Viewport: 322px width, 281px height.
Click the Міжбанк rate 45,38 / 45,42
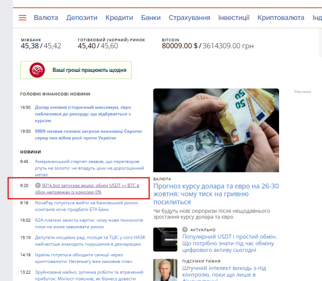41,46
